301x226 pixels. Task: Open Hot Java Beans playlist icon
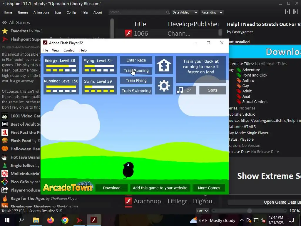[5, 157]
